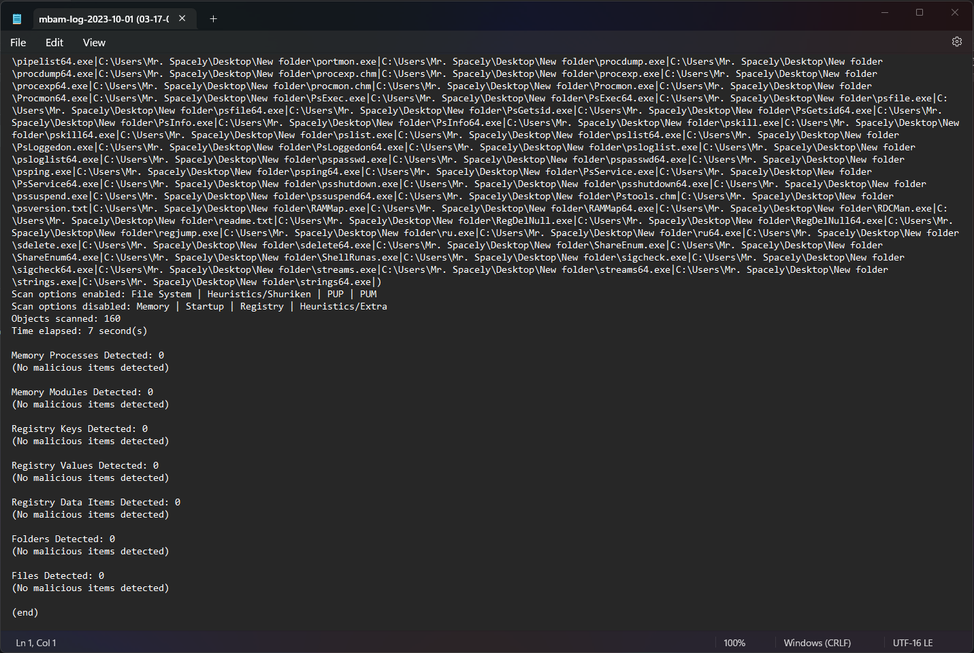This screenshot has width=974, height=653.
Task: Click the 'Heuristics/Shuriken' scan option text
Action: [259, 294]
